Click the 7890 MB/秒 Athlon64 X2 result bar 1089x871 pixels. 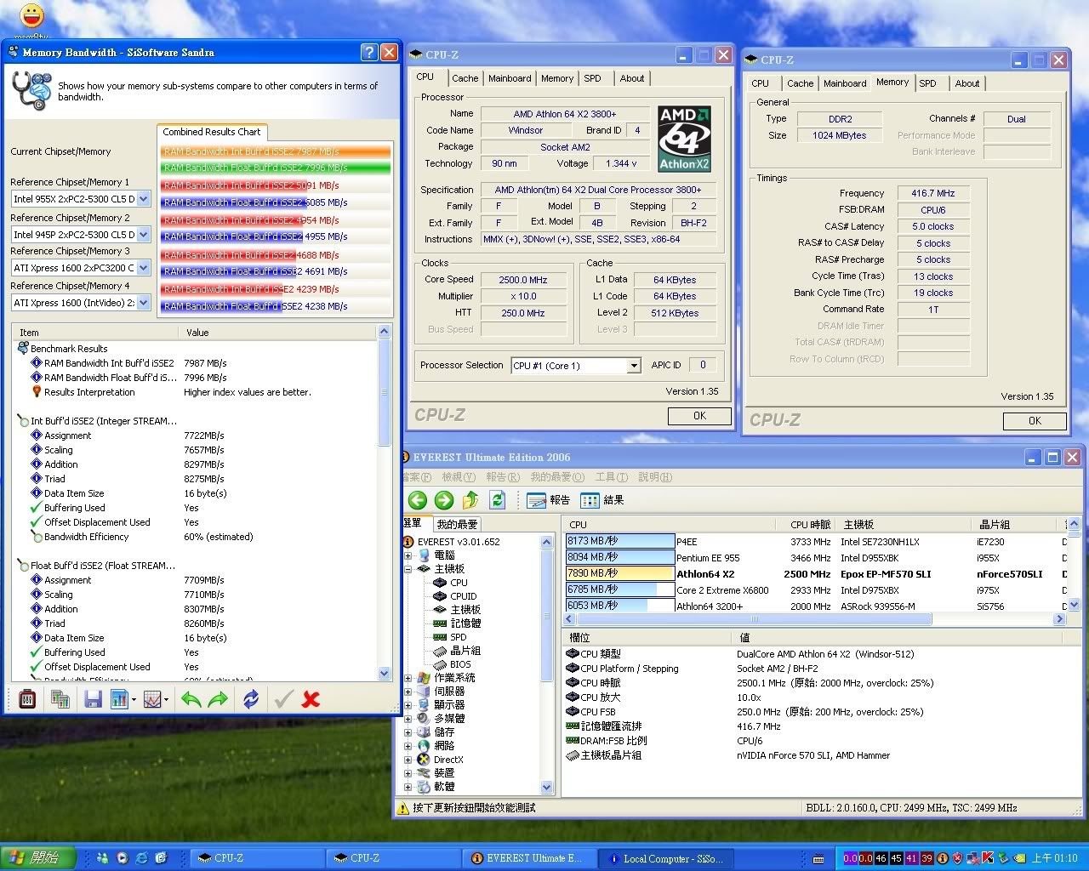(620, 574)
